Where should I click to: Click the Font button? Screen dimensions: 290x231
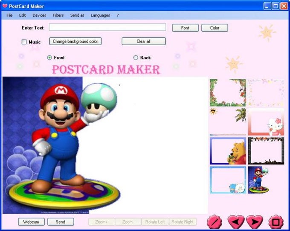185,28
